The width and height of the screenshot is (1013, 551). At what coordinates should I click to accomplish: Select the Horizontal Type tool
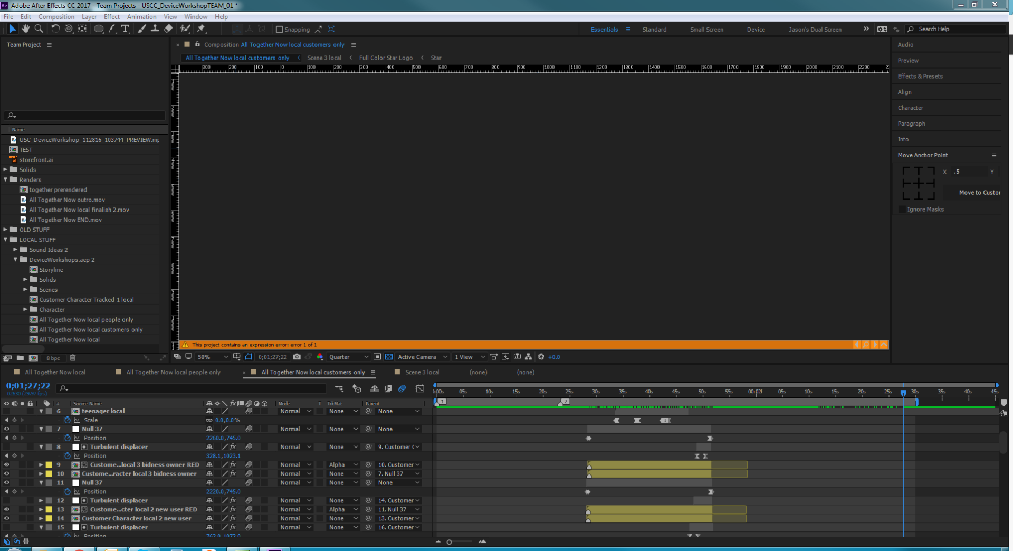125,29
